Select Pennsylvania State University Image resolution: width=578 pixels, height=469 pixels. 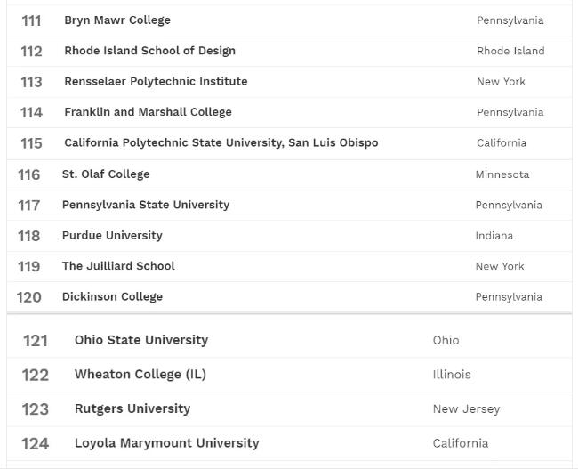tap(146, 205)
